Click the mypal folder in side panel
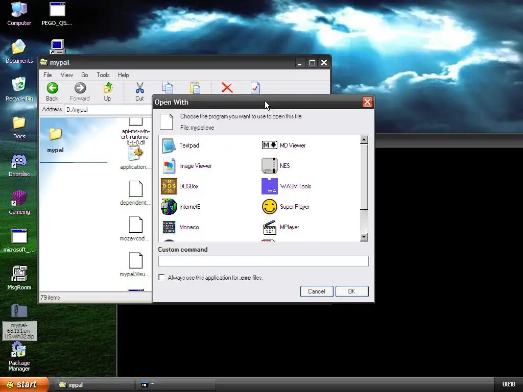The width and height of the screenshot is (523, 392). [55, 141]
